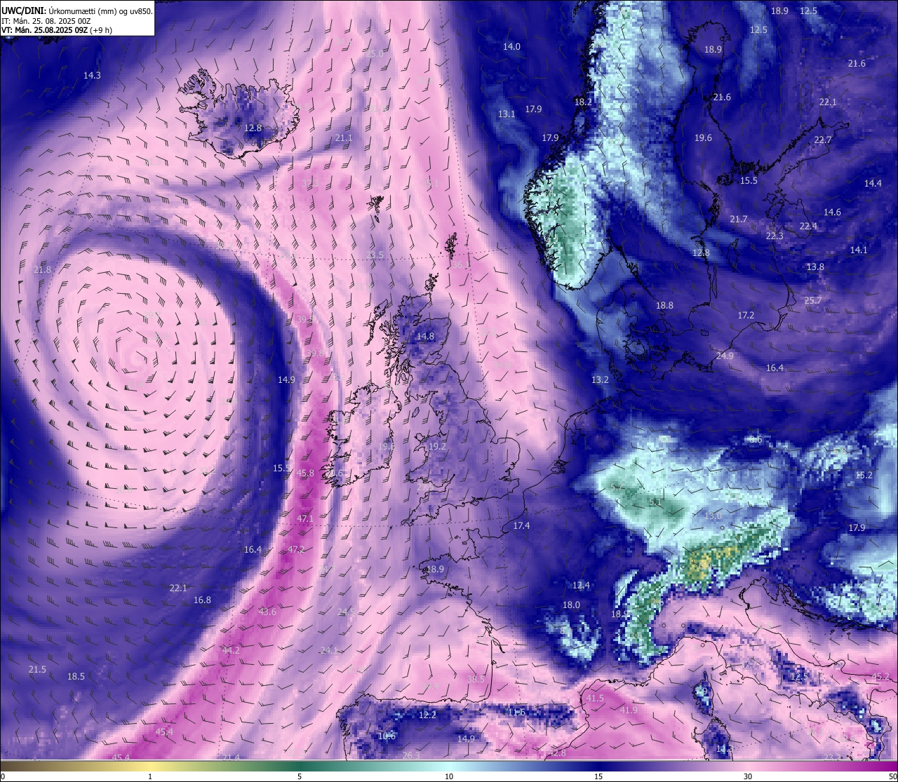Click the value '13.2' in the North Sea
Image resolution: width=898 pixels, height=782 pixels.
point(600,380)
